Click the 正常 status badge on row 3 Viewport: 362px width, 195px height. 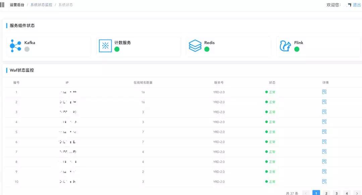270,112
